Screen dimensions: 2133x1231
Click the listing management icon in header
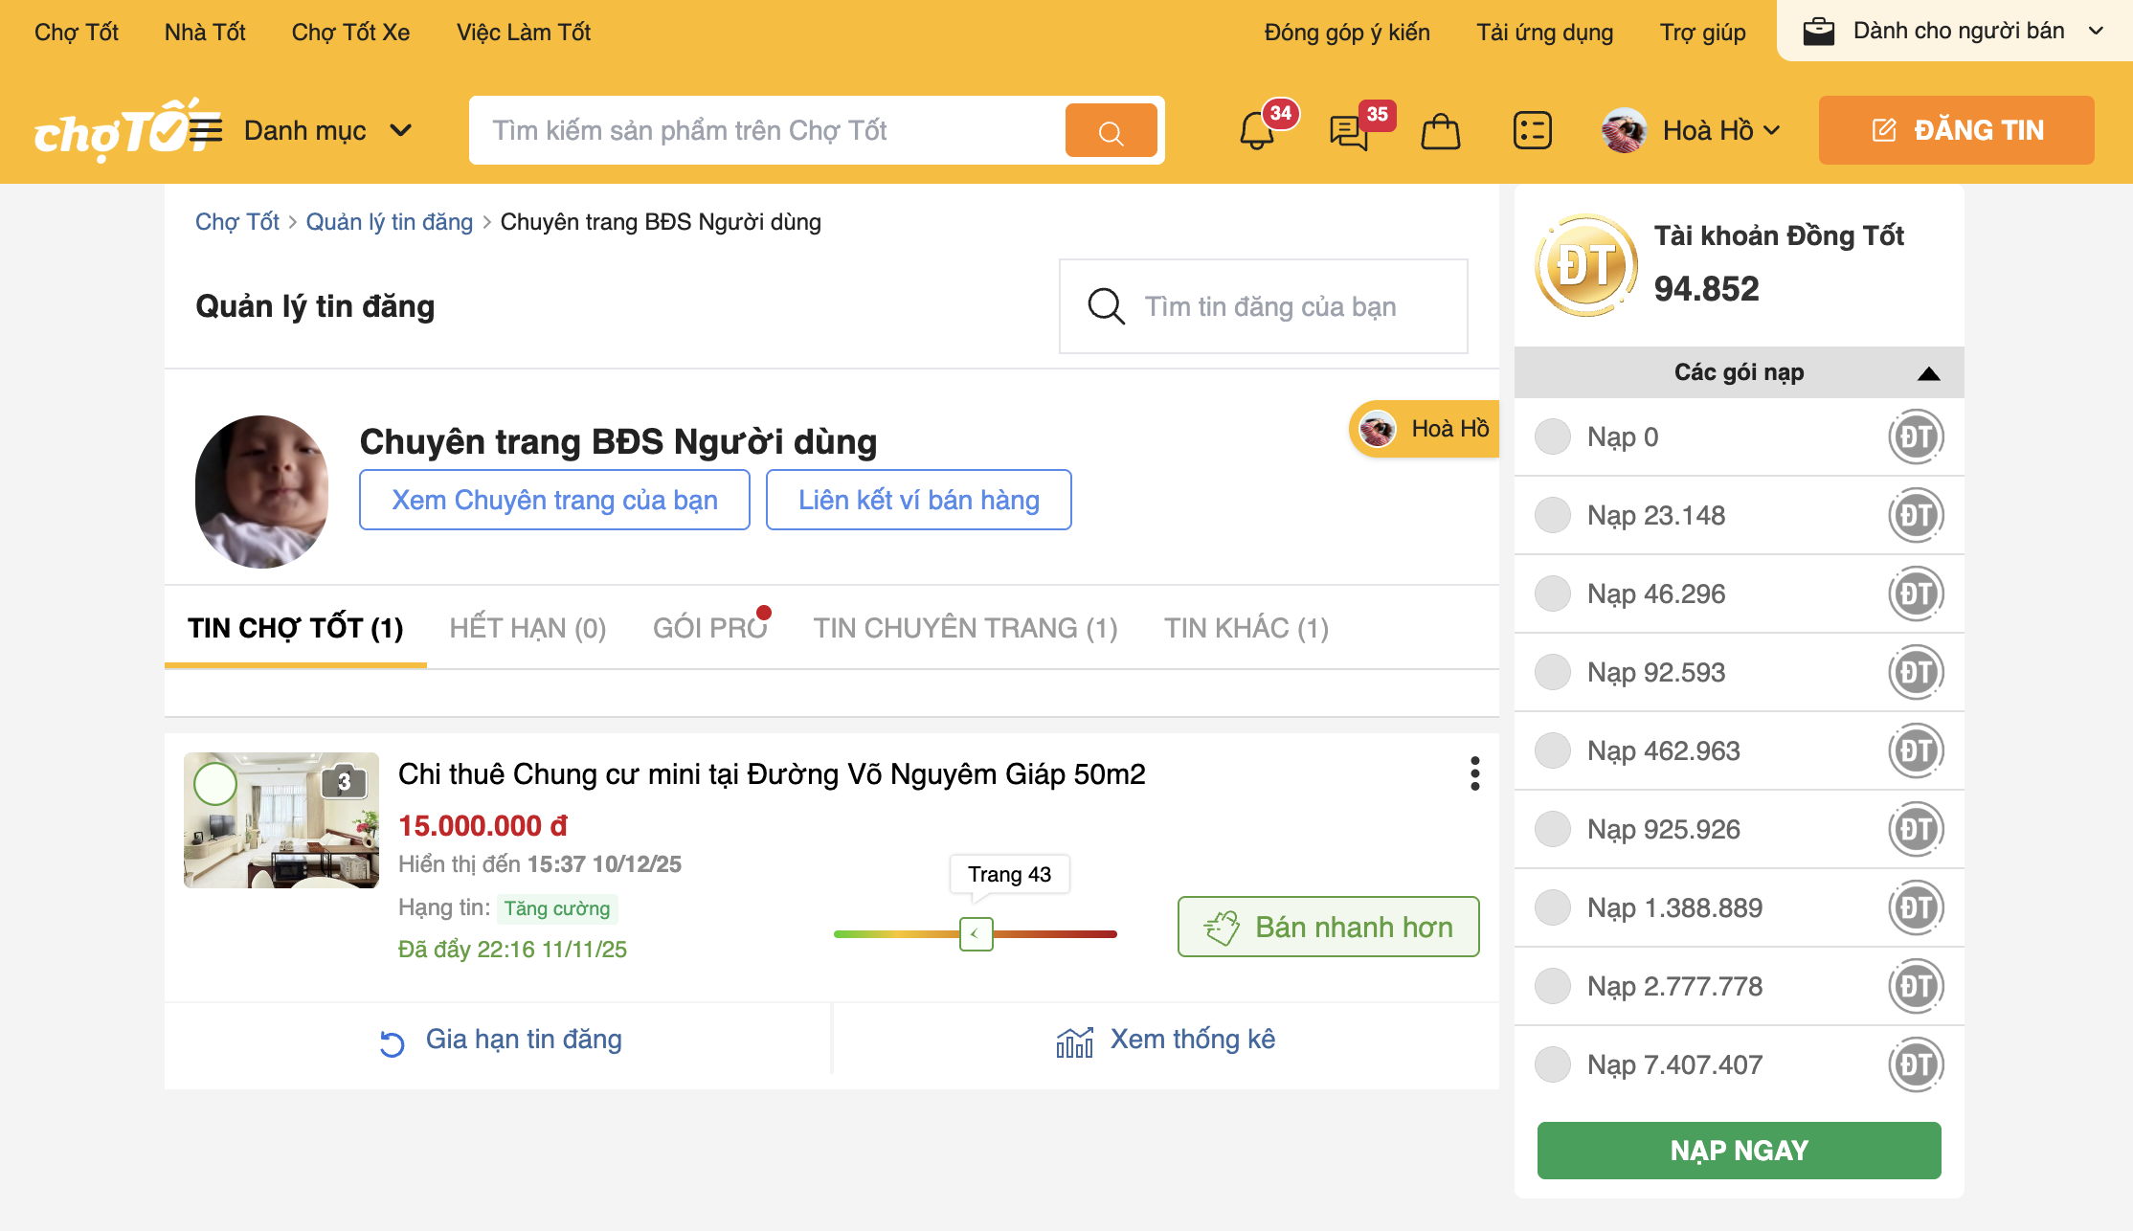(1532, 130)
